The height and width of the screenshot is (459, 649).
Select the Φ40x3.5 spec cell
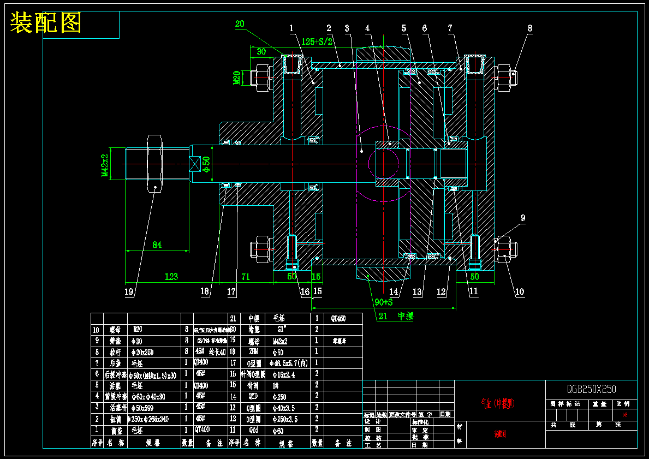[x=284, y=408]
